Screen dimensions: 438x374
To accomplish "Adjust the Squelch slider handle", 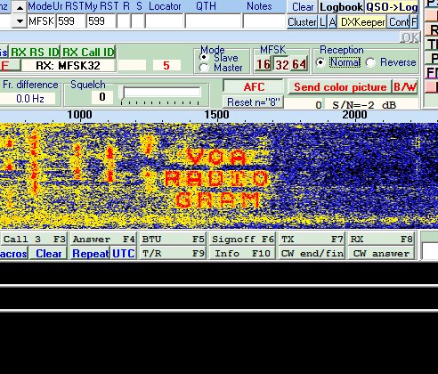I will point(122,93).
